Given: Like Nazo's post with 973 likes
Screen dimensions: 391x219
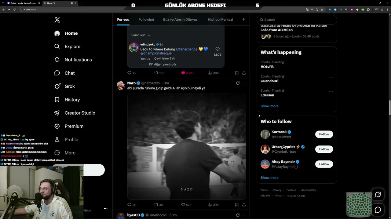Looking at the screenshot, I should [x=186, y=205].
